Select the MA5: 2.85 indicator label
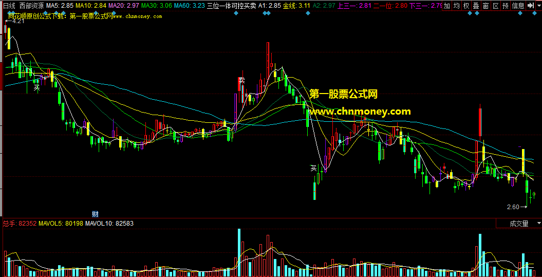This screenshot has height=277, width=542. click(x=60, y=6)
